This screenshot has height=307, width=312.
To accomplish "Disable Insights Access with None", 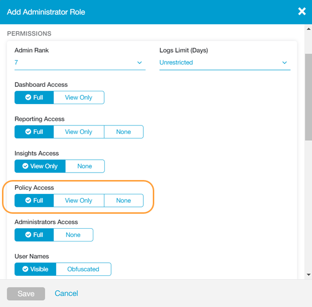I will click(85, 166).
